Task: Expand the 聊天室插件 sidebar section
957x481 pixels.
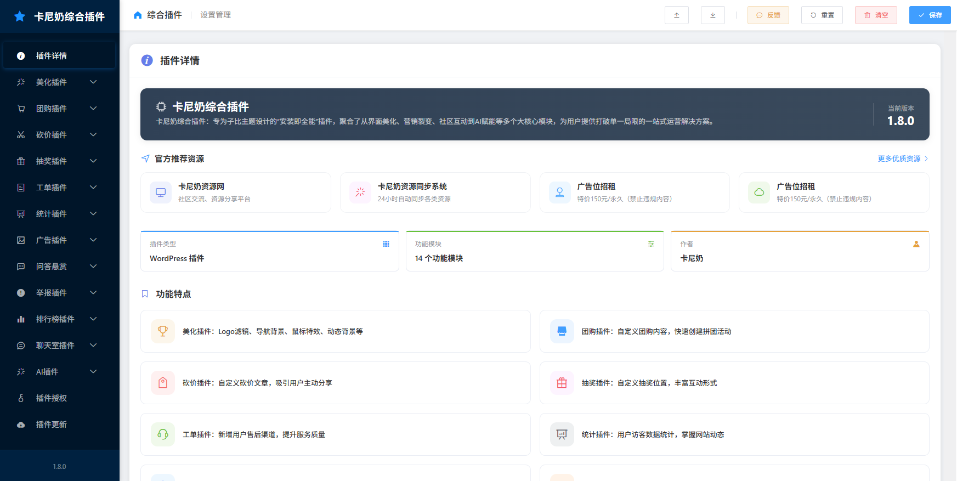Action: [59, 346]
